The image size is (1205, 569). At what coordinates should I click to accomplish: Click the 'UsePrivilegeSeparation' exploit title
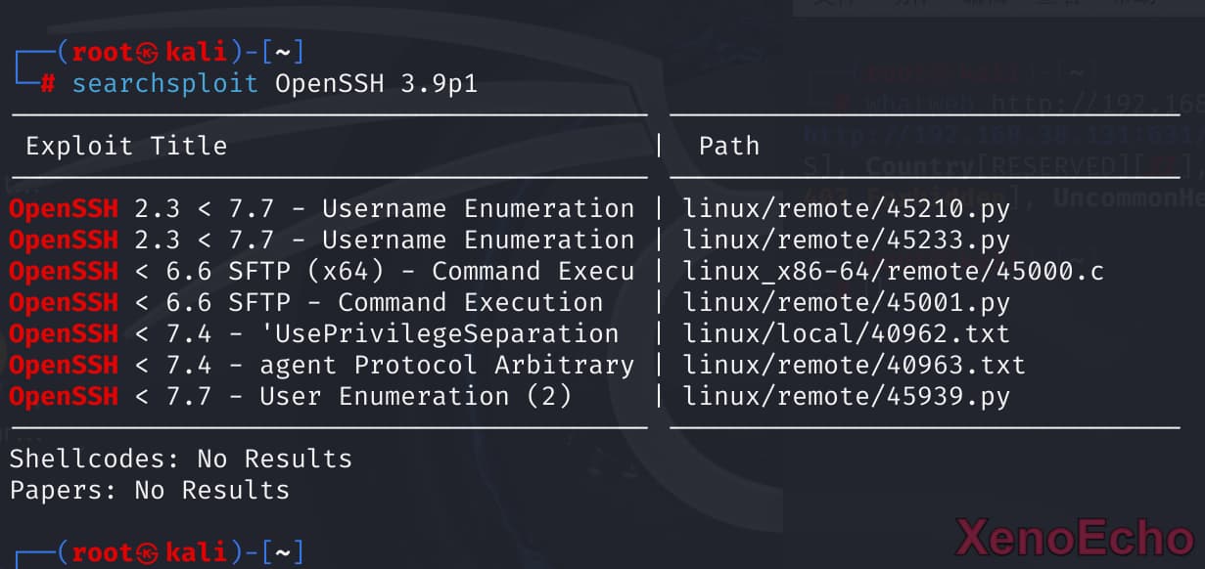446,333
